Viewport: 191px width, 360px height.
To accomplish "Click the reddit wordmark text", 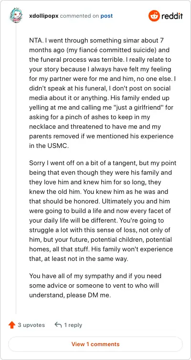I will [x=172, y=16].
